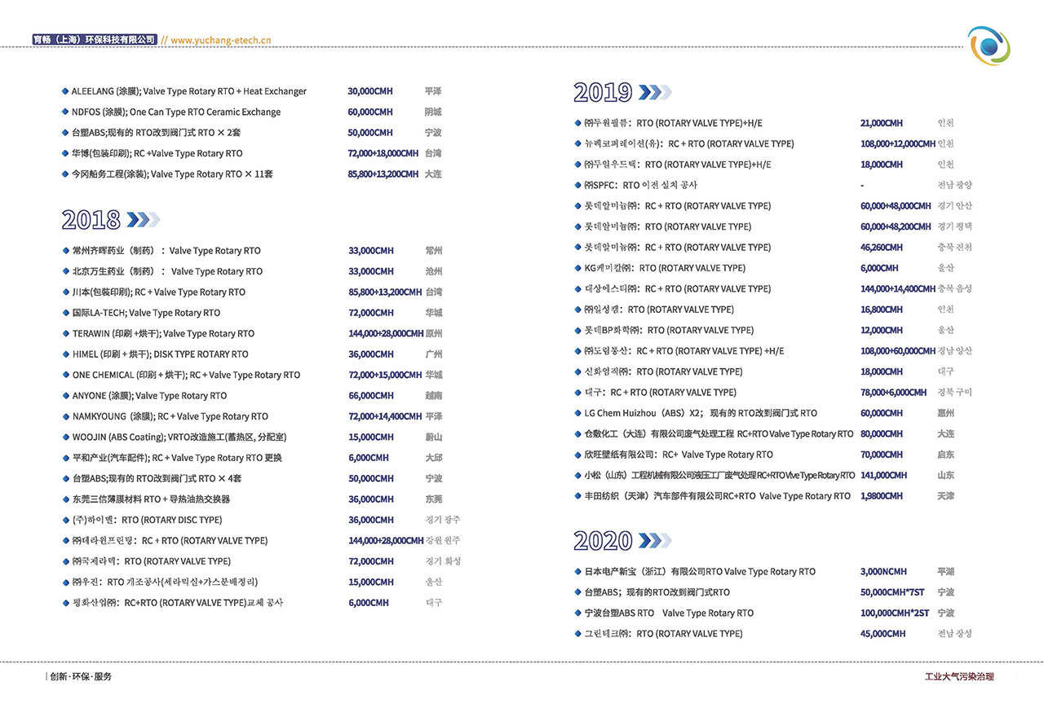This screenshot has width=1044, height=712.
Task: Select the 广州 location label
Action: (x=434, y=354)
